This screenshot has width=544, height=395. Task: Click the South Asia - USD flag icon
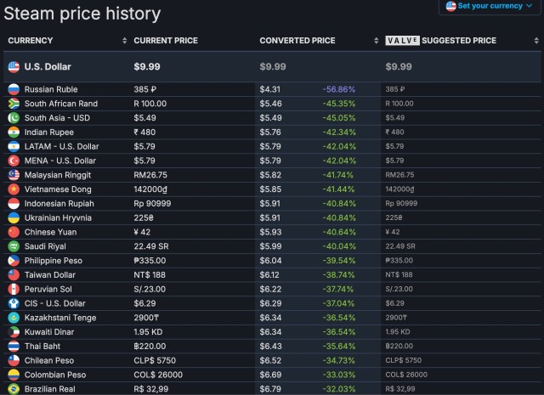coord(14,118)
